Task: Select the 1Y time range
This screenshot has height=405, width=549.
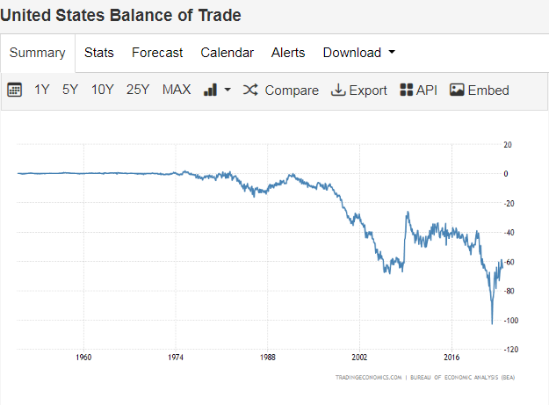Action: click(x=42, y=90)
